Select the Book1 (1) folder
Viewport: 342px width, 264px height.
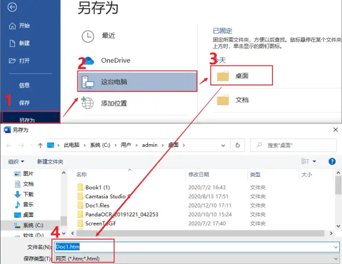click(x=94, y=187)
